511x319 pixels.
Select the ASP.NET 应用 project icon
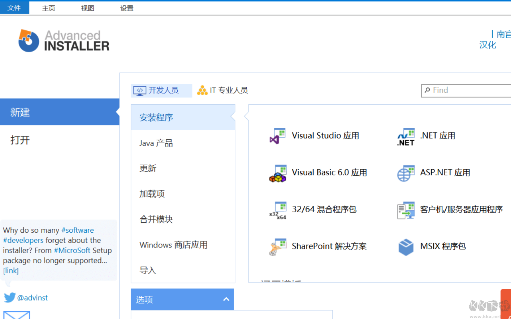[445, 172]
